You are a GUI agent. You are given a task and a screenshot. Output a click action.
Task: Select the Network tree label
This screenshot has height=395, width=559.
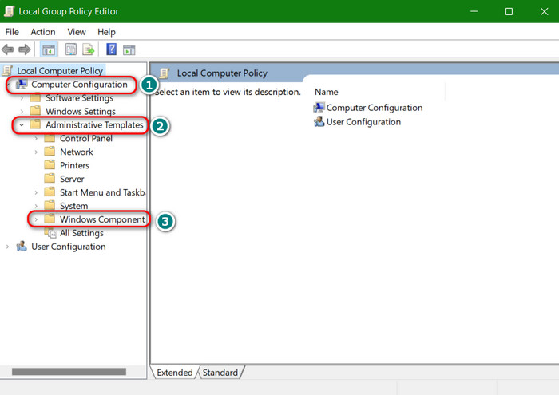[77, 152]
